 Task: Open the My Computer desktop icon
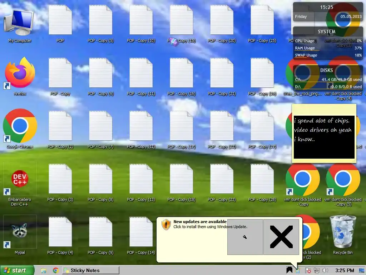[x=20, y=25]
